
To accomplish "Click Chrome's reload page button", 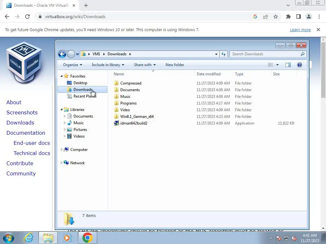I will (27, 17).
